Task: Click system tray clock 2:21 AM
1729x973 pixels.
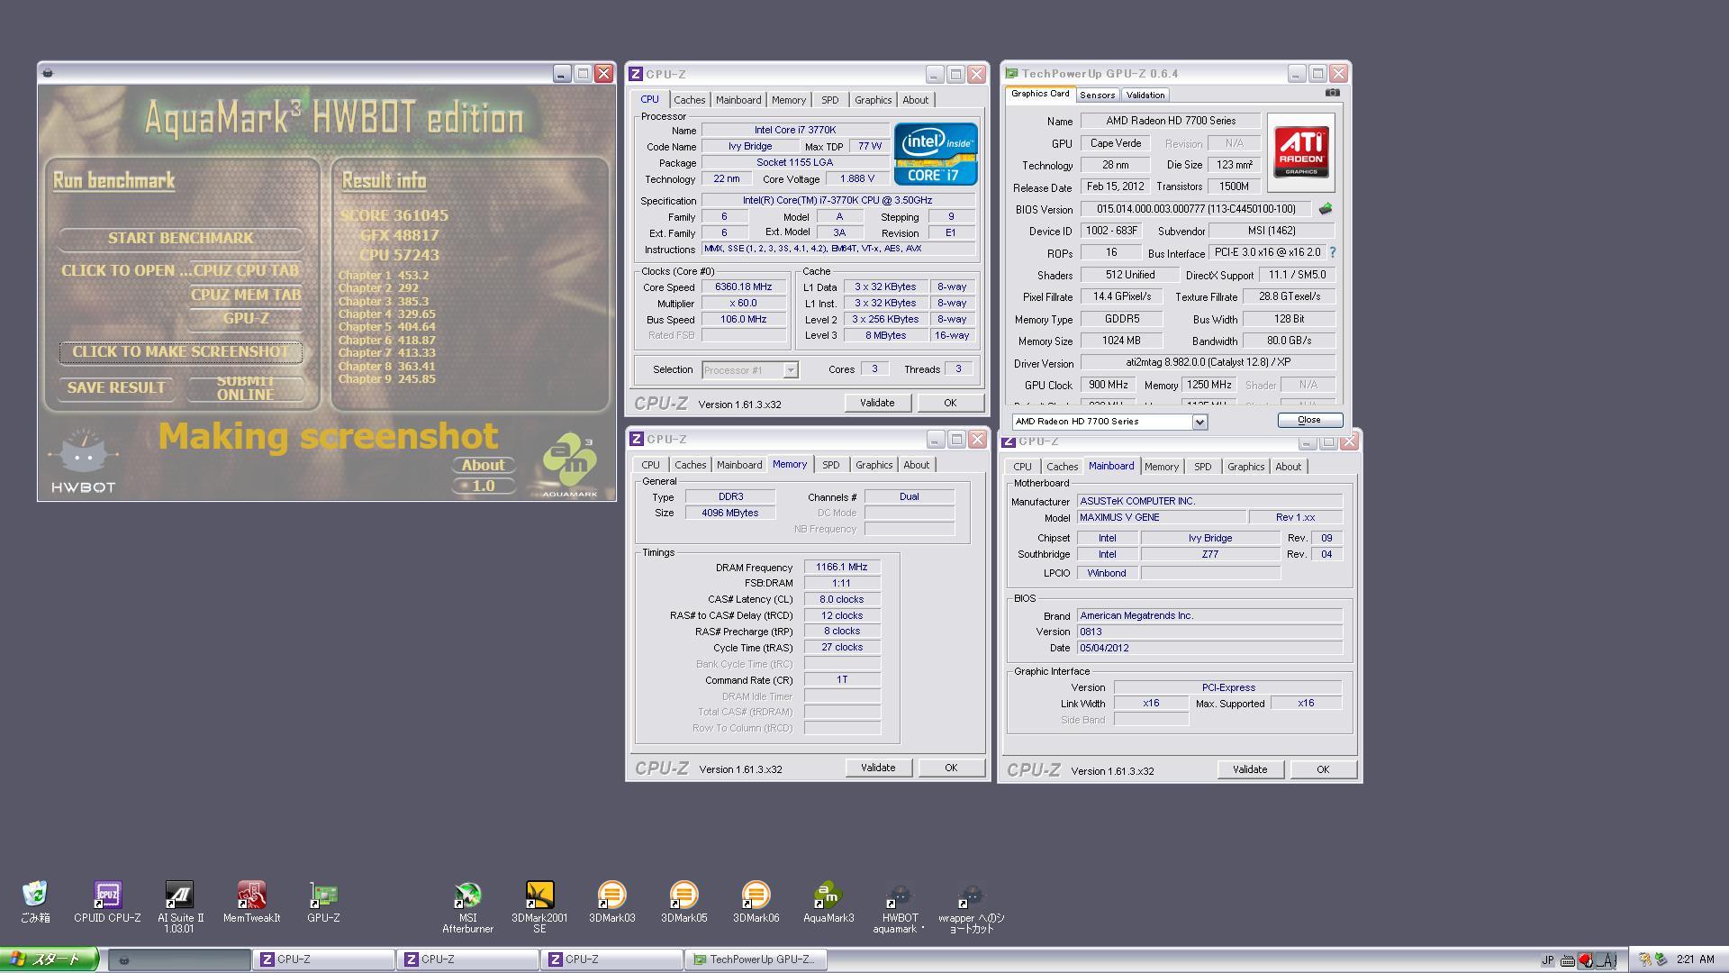Action: click(x=1696, y=960)
